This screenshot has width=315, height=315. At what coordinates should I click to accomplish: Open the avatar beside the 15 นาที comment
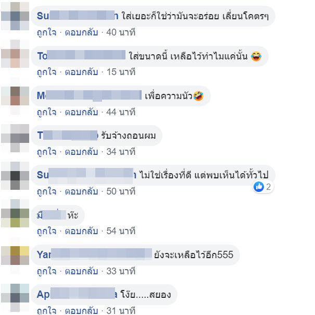[x=15, y=54]
